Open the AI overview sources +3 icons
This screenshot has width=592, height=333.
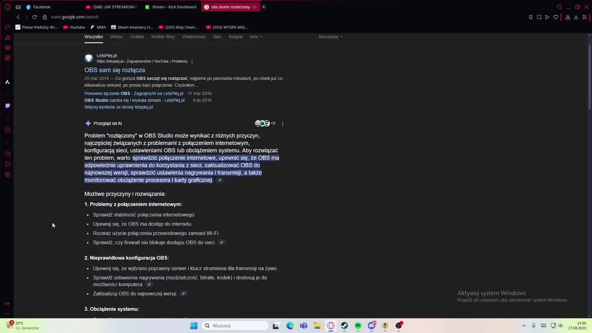tap(265, 123)
